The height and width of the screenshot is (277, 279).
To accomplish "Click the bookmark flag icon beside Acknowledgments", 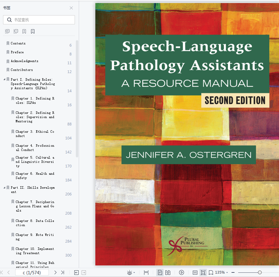I will pyautogui.click(x=8, y=61).
